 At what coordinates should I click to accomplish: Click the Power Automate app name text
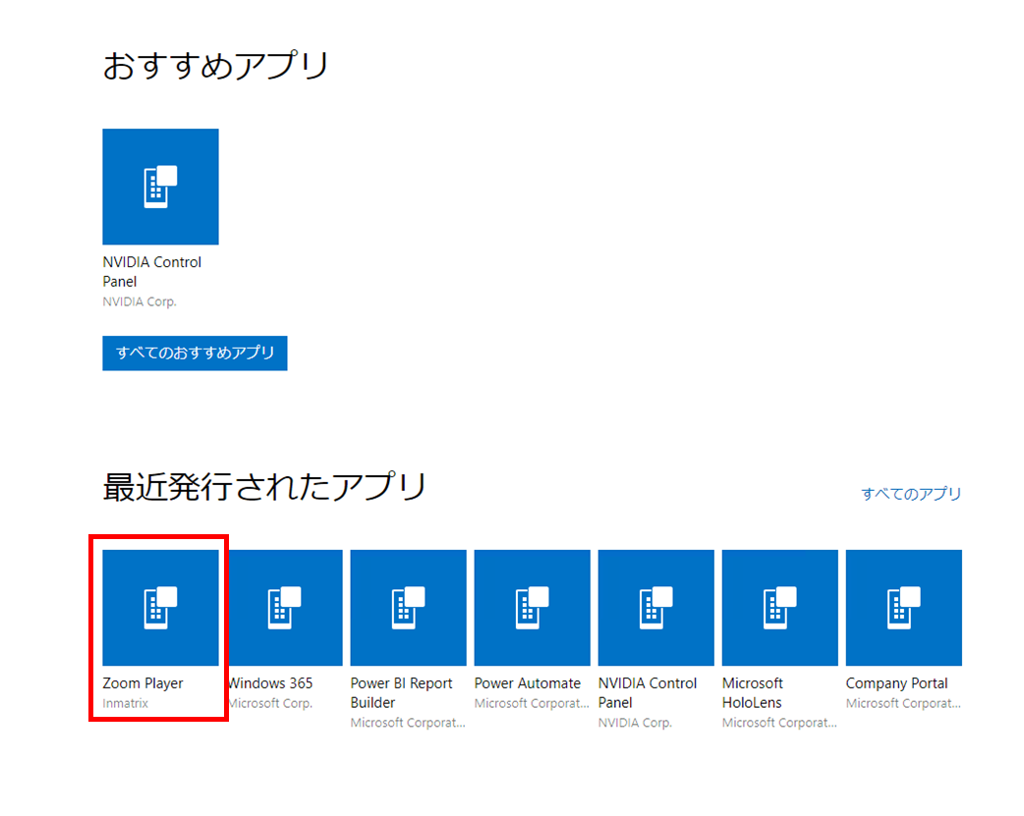tap(527, 683)
